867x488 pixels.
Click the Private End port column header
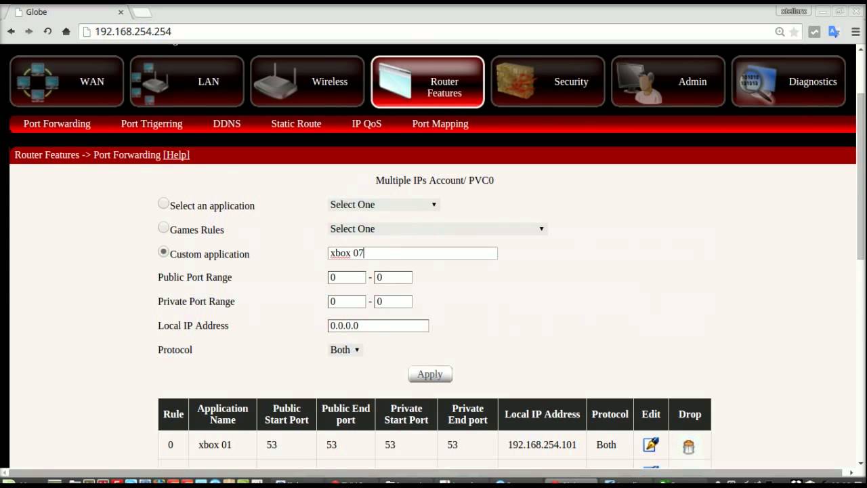point(467,414)
